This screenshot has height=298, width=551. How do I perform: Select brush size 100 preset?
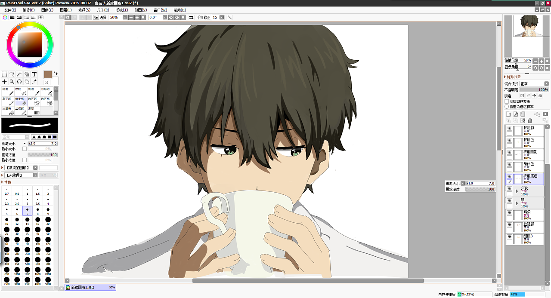tap(38, 240)
